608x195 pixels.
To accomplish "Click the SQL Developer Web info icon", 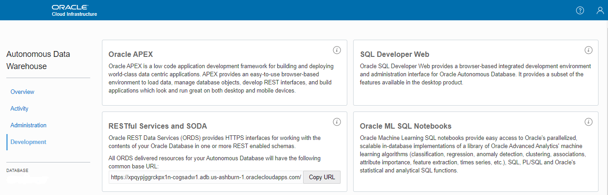I will click(588, 50).
